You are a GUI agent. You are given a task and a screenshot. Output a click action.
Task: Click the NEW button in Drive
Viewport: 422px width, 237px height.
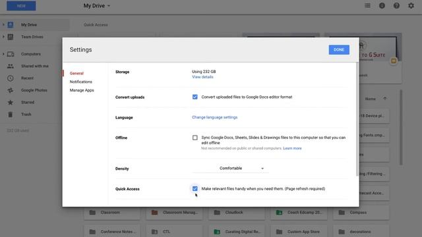click(x=21, y=6)
